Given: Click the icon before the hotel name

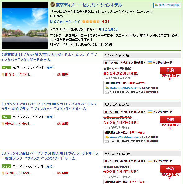Looking at the screenshot, I should pos(52,5).
